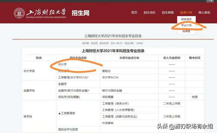The image size is (217, 133).
Task: Open the 网上报名 menu item
Action: (x=204, y=13)
